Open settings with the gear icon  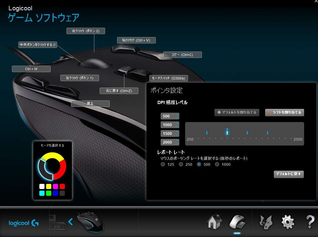(x=287, y=222)
